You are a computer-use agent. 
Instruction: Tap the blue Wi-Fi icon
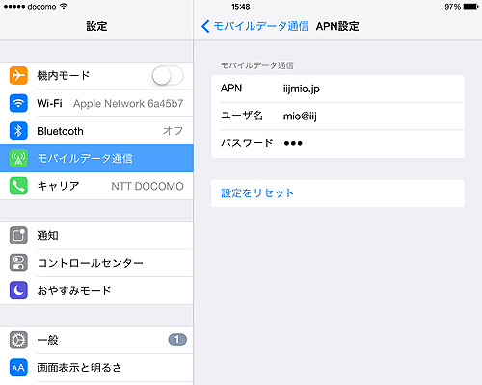coord(18,103)
